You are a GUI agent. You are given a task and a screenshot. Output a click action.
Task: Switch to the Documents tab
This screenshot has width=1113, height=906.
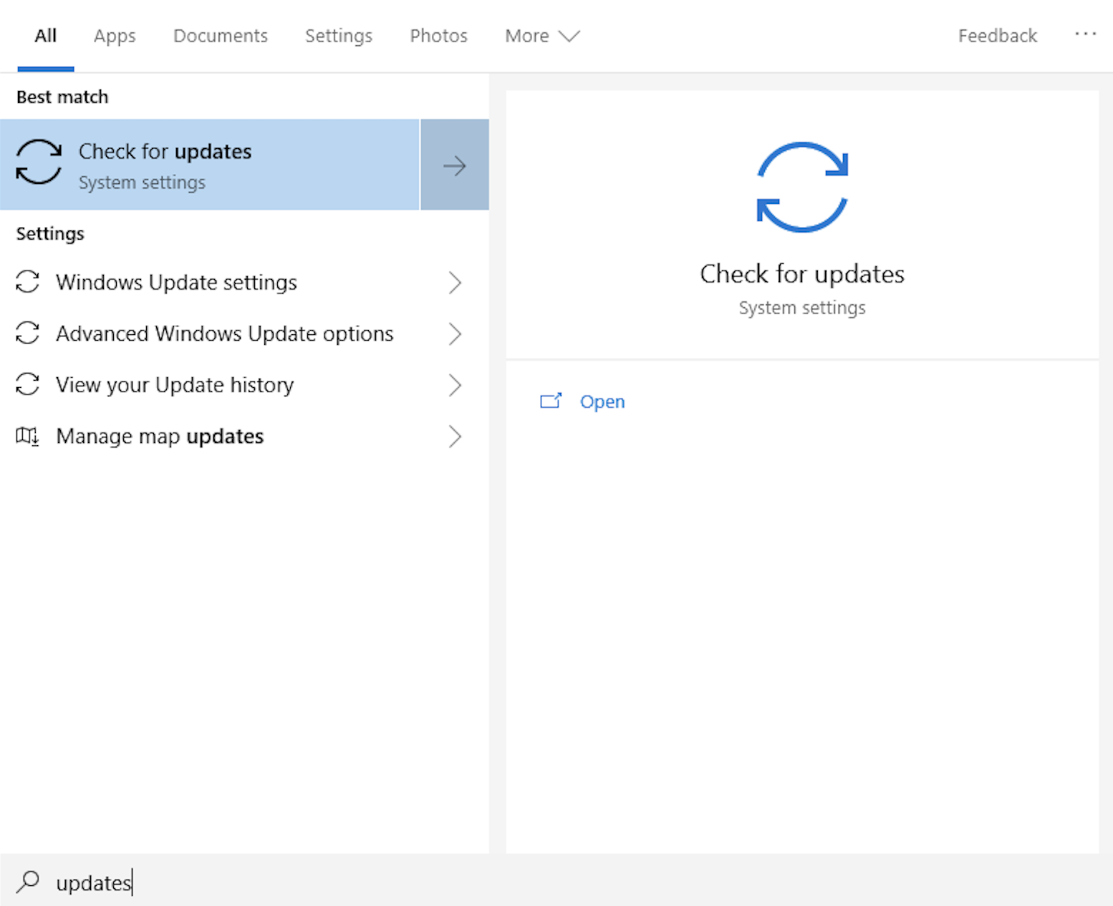pos(221,36)
